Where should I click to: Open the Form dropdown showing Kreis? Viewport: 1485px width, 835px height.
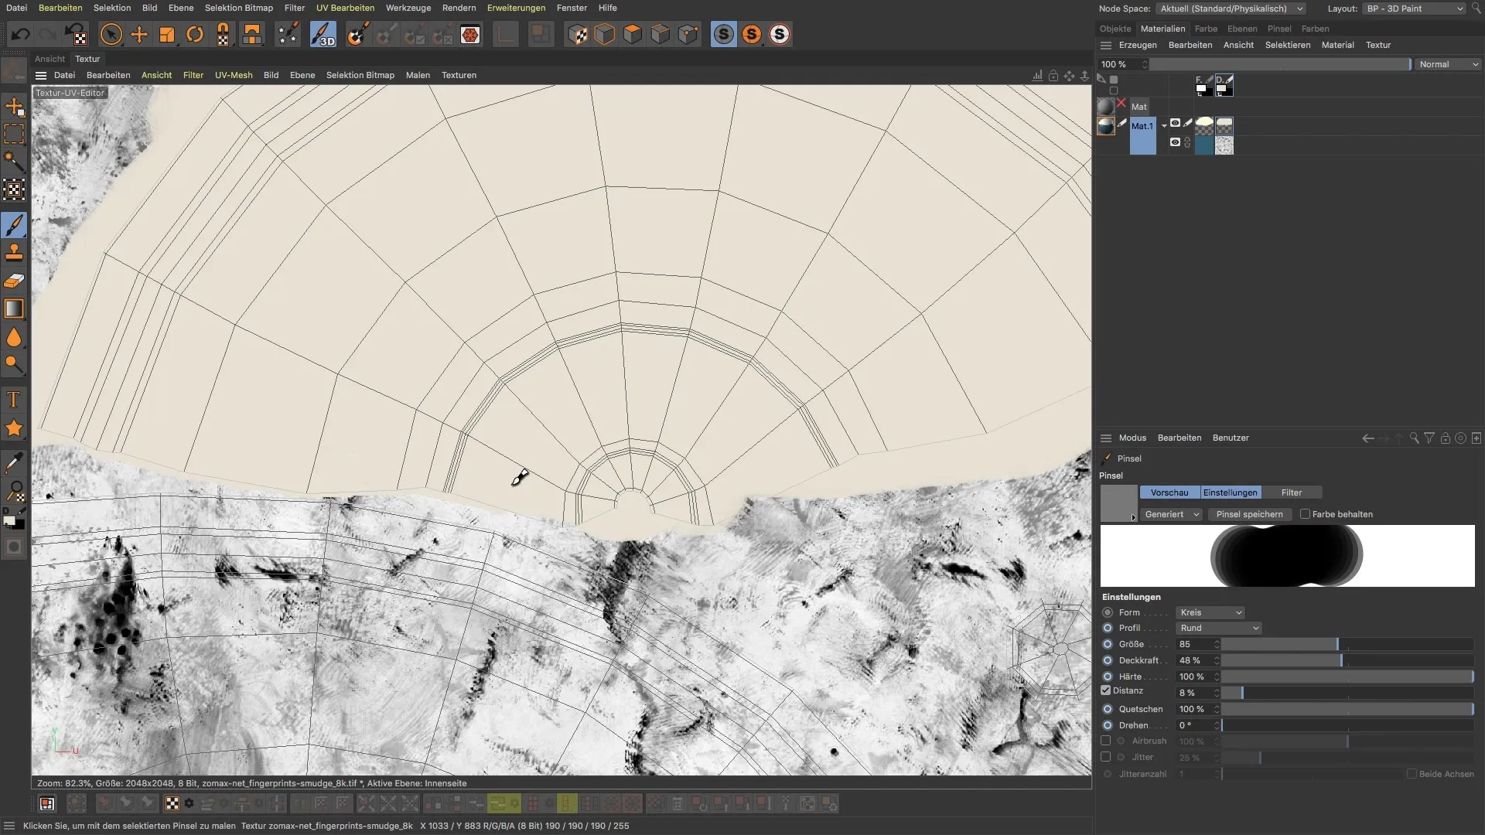(x=1210, y=612)
